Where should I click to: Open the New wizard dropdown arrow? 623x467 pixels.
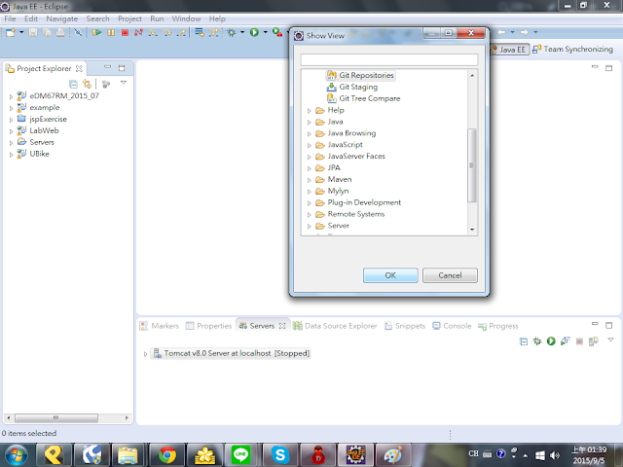point(21,32)
